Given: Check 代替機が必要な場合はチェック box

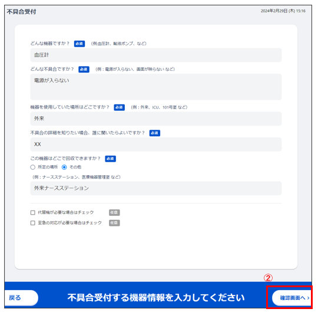Looking at the screenshot, I should 32,212.
